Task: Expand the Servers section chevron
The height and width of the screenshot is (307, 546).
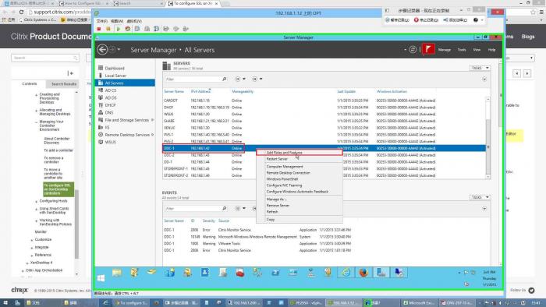Action: click(x=484, y=79)
